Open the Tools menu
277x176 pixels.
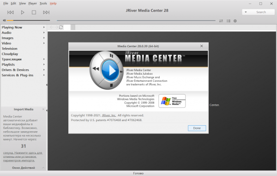43,3
